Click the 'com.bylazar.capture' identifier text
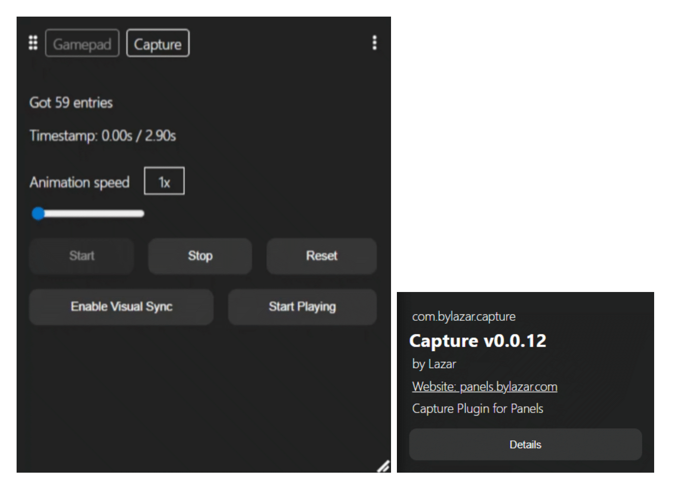This screenshot has height=500, width=681. pos(464,316)
